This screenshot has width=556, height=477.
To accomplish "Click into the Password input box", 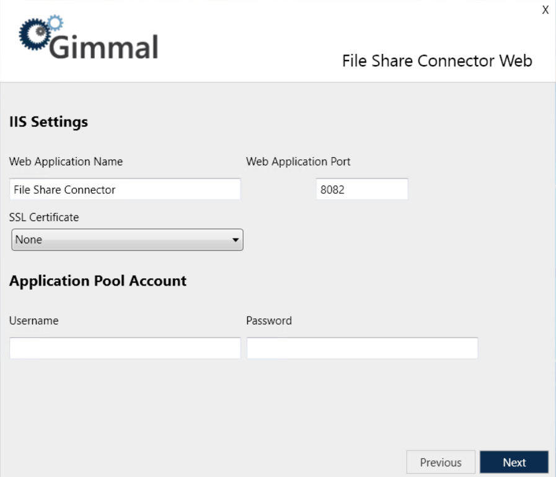I will coord(362,348).
